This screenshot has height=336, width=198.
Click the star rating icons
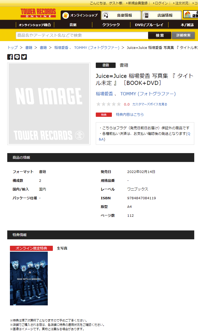point(109,104)
